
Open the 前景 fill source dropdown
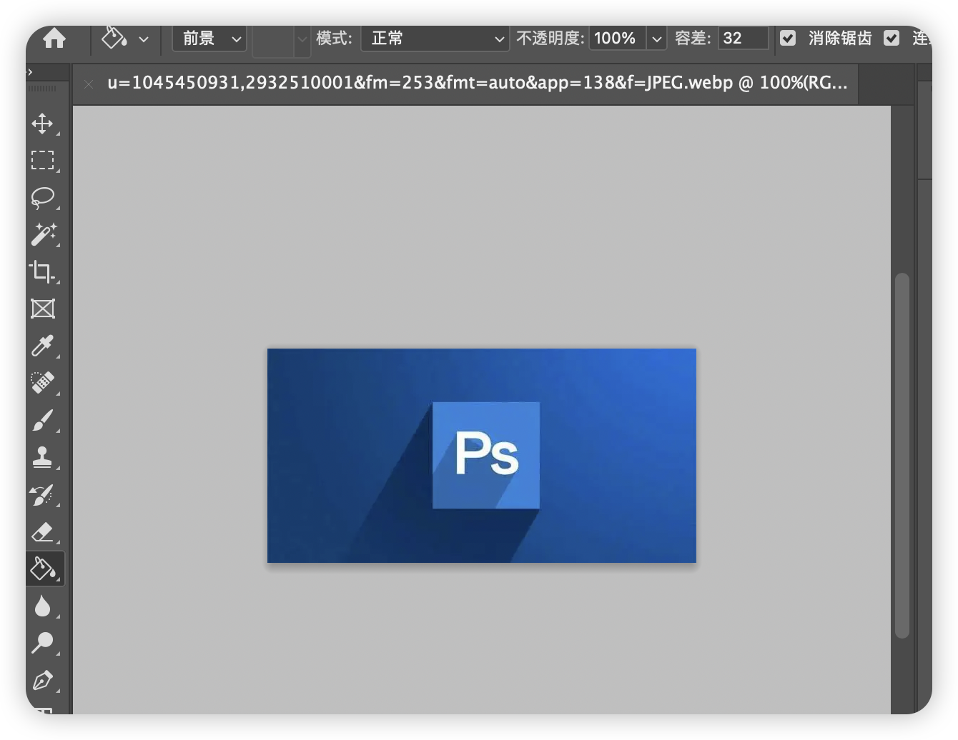[209, 39]
